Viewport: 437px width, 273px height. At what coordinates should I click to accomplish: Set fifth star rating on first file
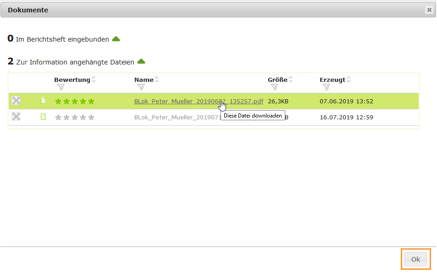[x=91, y=102]
